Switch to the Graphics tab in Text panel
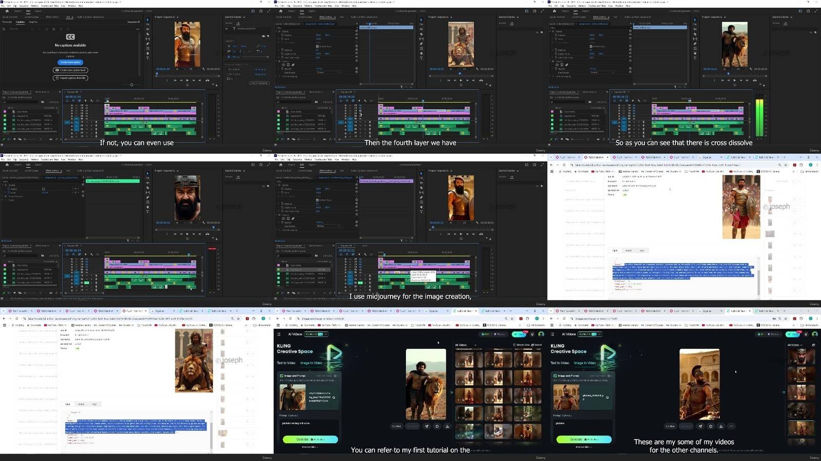The image size is (821, 461). click(x=33, y=22)
